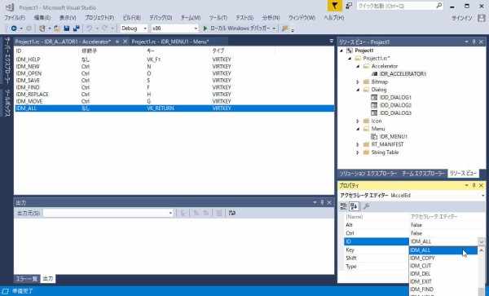
Task: Expand the RT_MANIFEST folder node
Action: (358, 144)
